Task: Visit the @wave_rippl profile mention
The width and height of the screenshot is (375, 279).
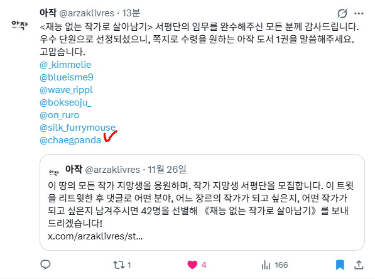Action: point(66,90)
